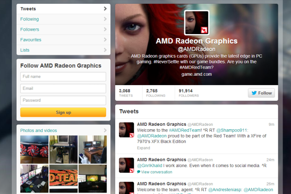The width and height of the screenshot is (291, 194).
Task: Click avatar of the 24m tweet
Action: point(127,165)
